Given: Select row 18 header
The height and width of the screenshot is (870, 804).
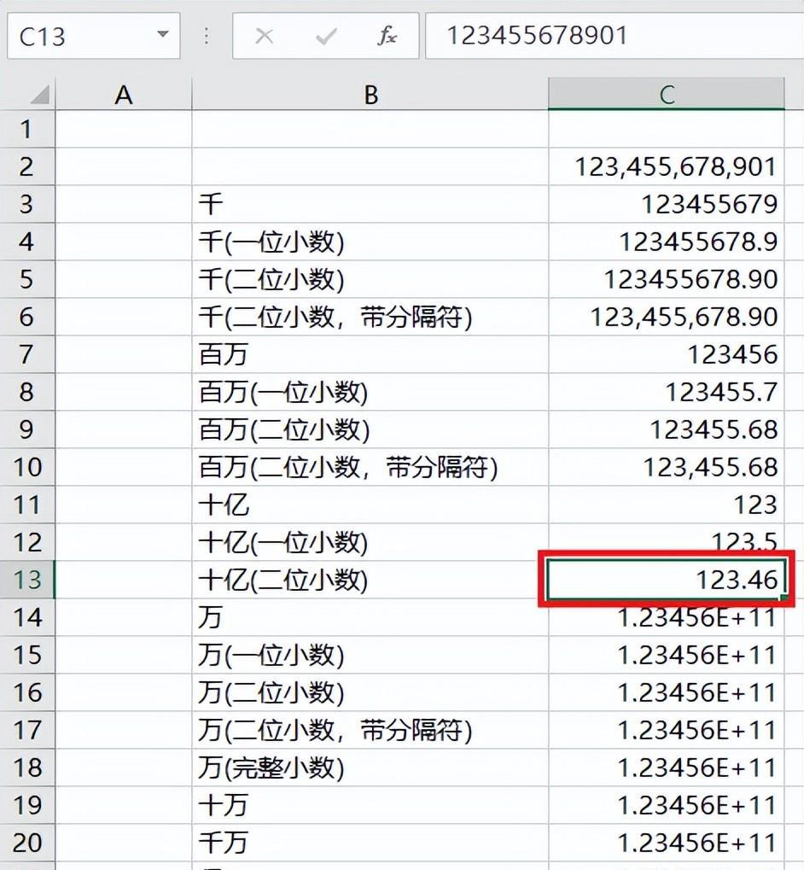Looking at the screenshot, I should 27,768.
